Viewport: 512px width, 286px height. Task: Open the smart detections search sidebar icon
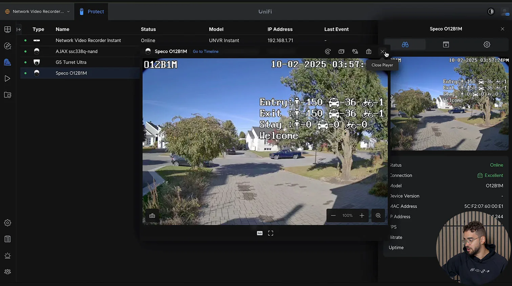7,46
